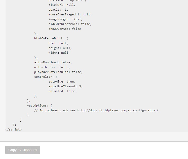This screenshot has width=188, height=159.
Task: Select the 'allowTheatre: false,' line
Action: point(52,67)
